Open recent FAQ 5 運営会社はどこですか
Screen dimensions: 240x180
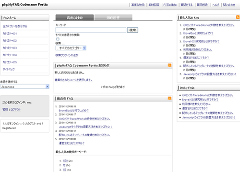pyautogui.click(x=72, y=143)
